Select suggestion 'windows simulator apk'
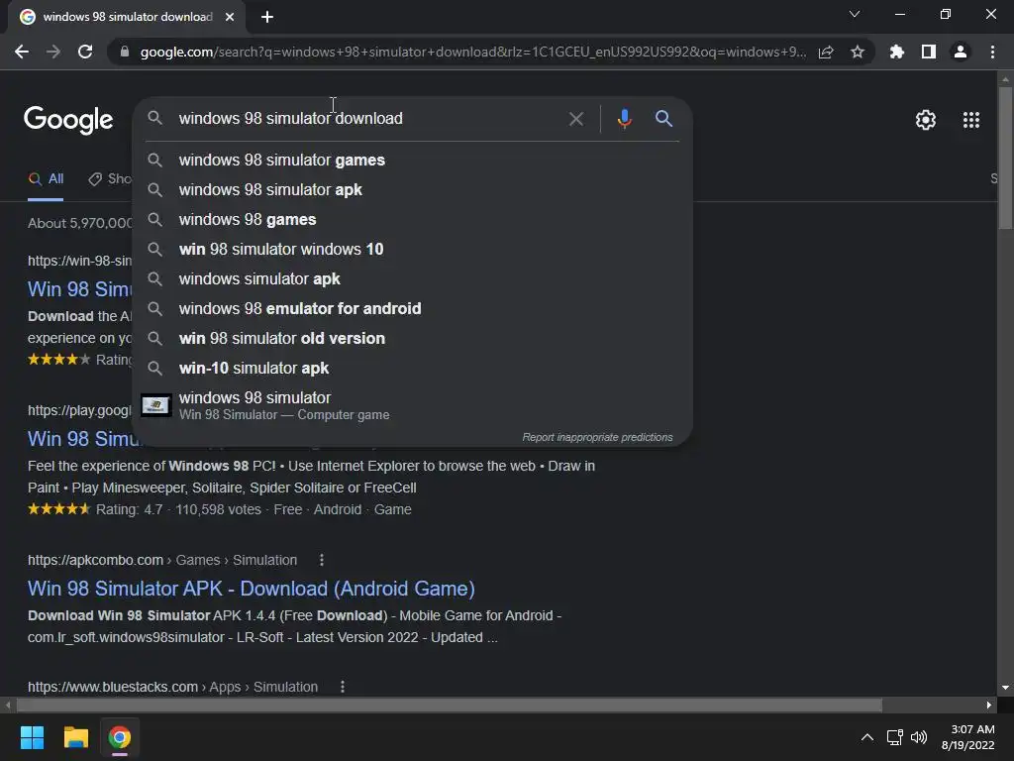 pos(412,278)
